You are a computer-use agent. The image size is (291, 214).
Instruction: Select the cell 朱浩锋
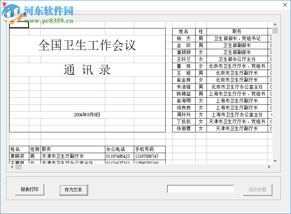pyautogui.click(x=184, y=87)
